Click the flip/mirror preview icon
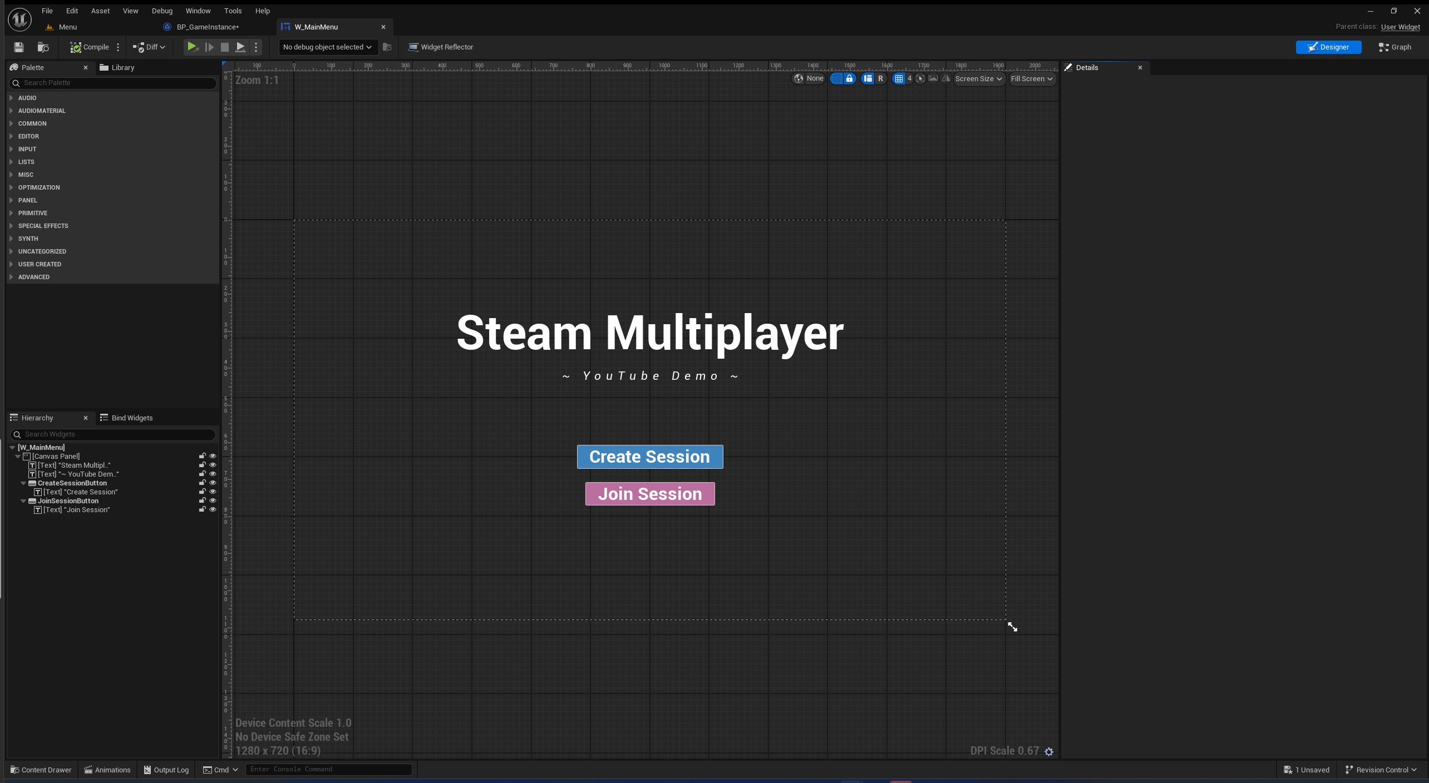The image size is (1429, 783). pos(945,78)
